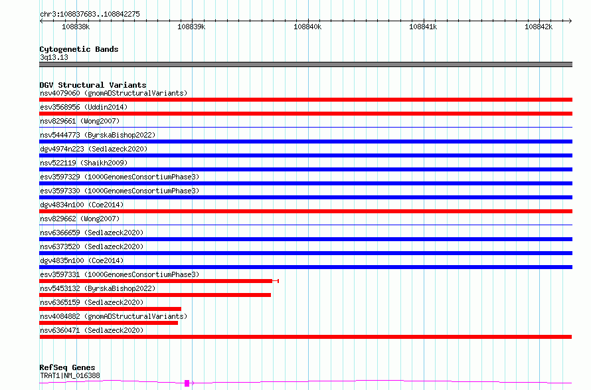
Task: Open variant dgv4974n223 (Sedlazeck2020) label
Action: tap(94, 149)
